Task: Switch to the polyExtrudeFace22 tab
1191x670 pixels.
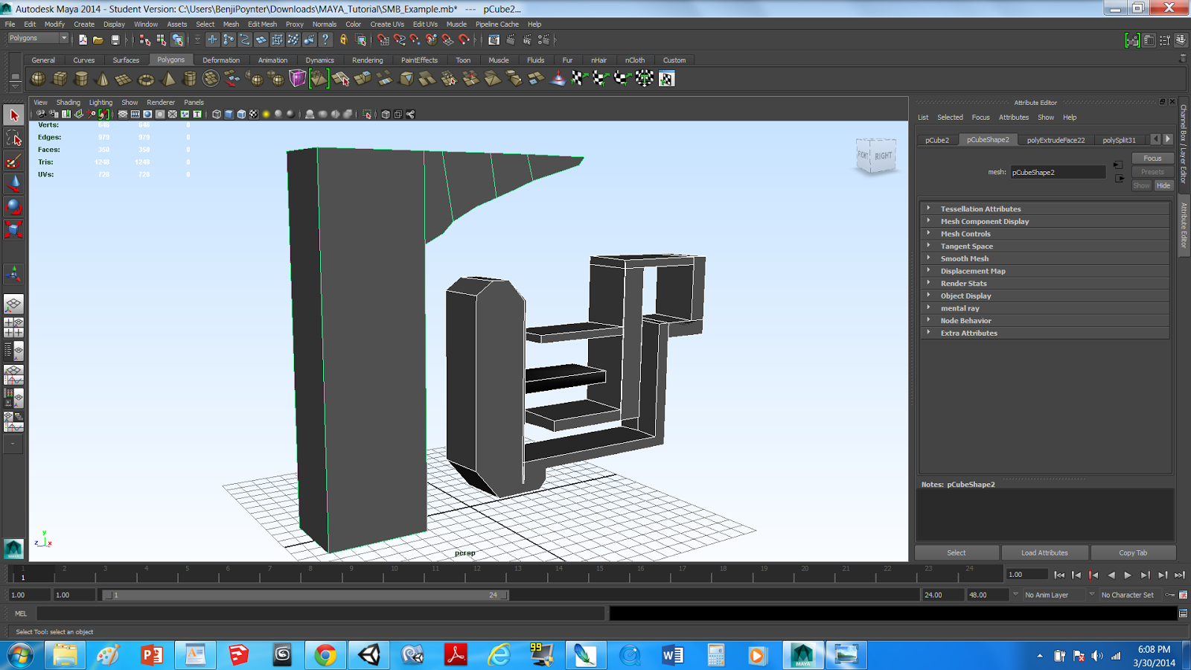Action: click(x=1056, y=140)
